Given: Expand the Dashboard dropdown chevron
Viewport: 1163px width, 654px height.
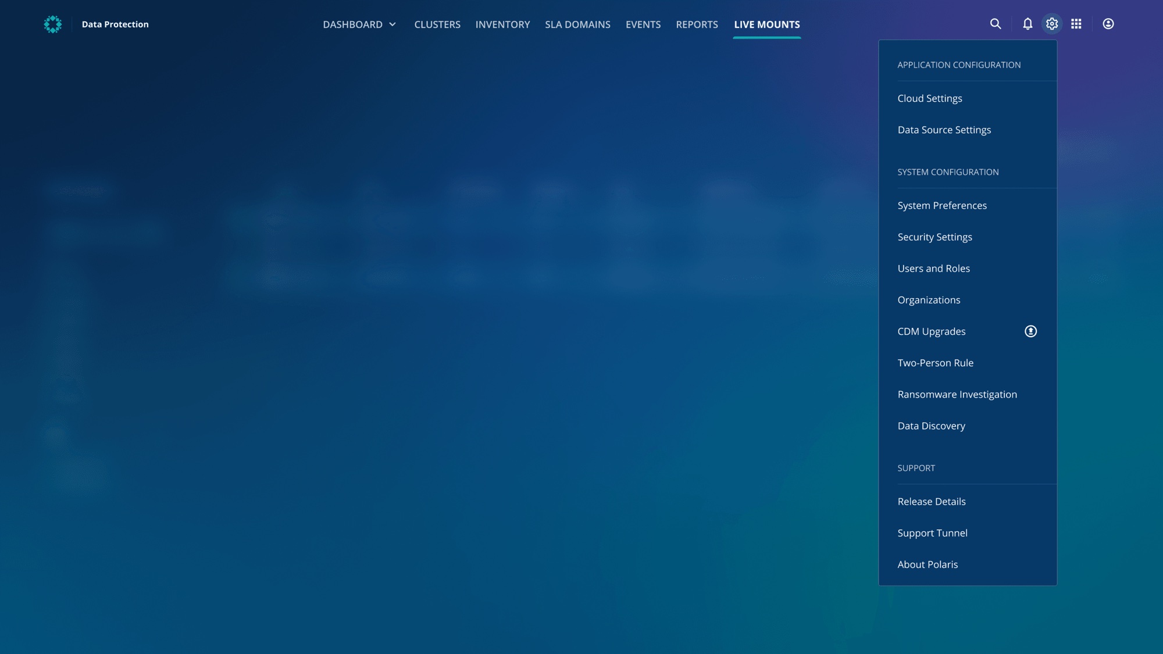Looking at the screenshot, I should coord(393,24).
